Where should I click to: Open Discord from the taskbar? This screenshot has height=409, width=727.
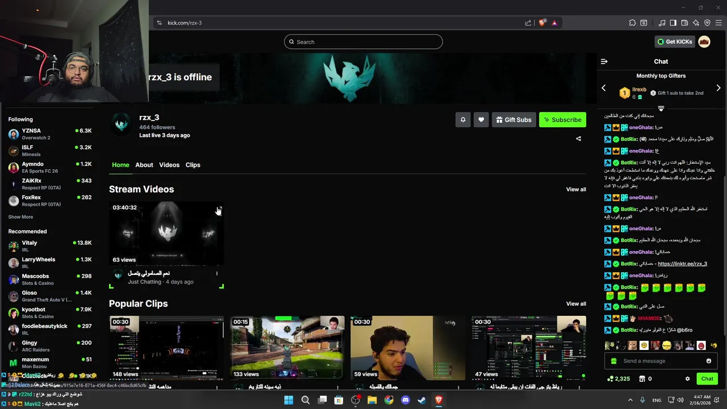pos(406,400)
